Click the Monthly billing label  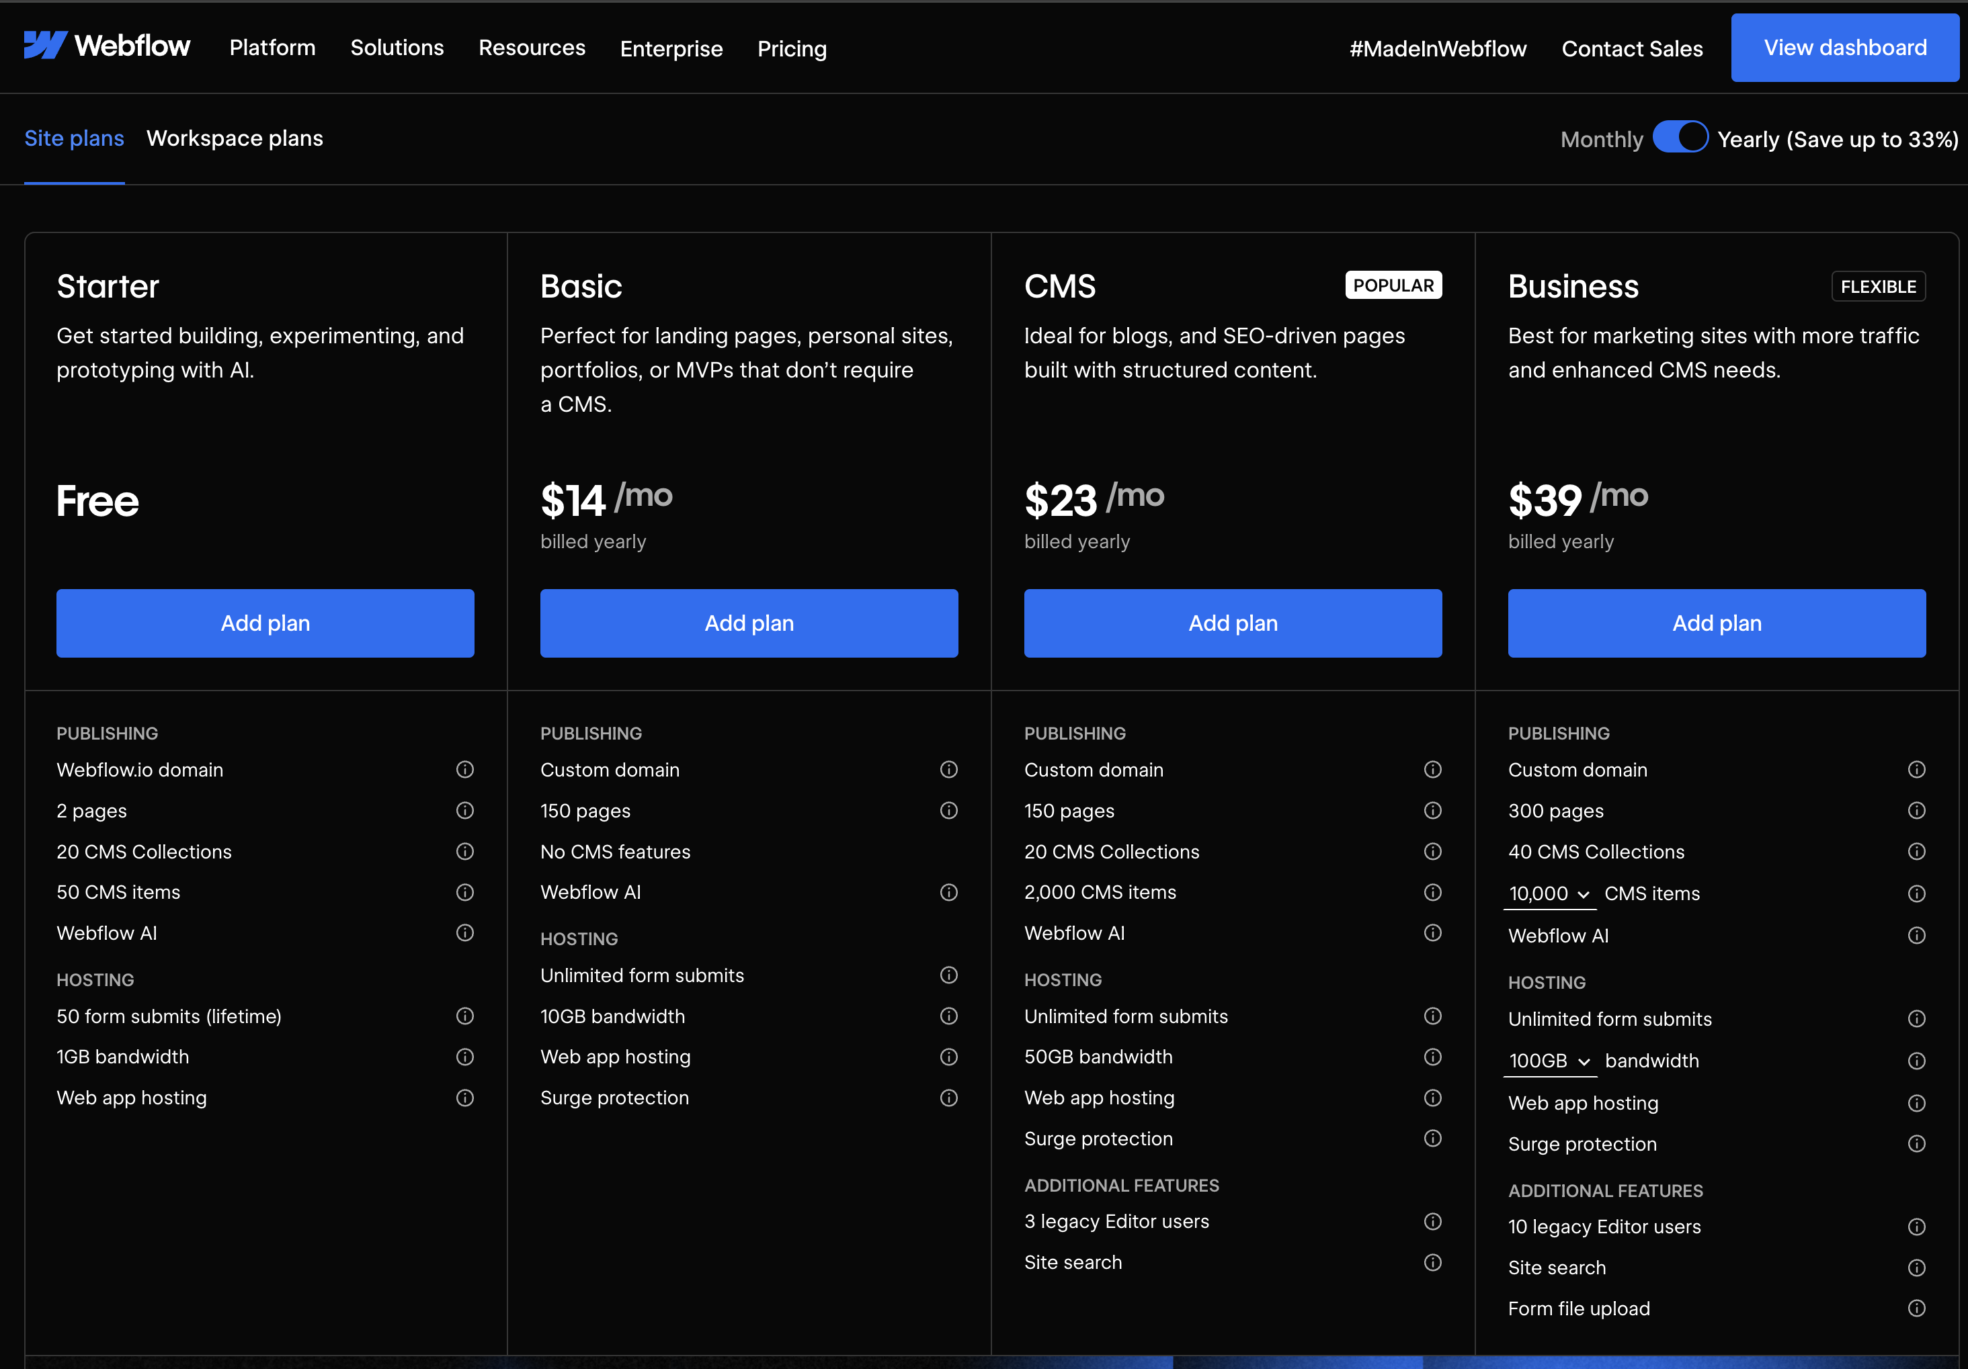pyautogui.click(x=1600, y=140)
